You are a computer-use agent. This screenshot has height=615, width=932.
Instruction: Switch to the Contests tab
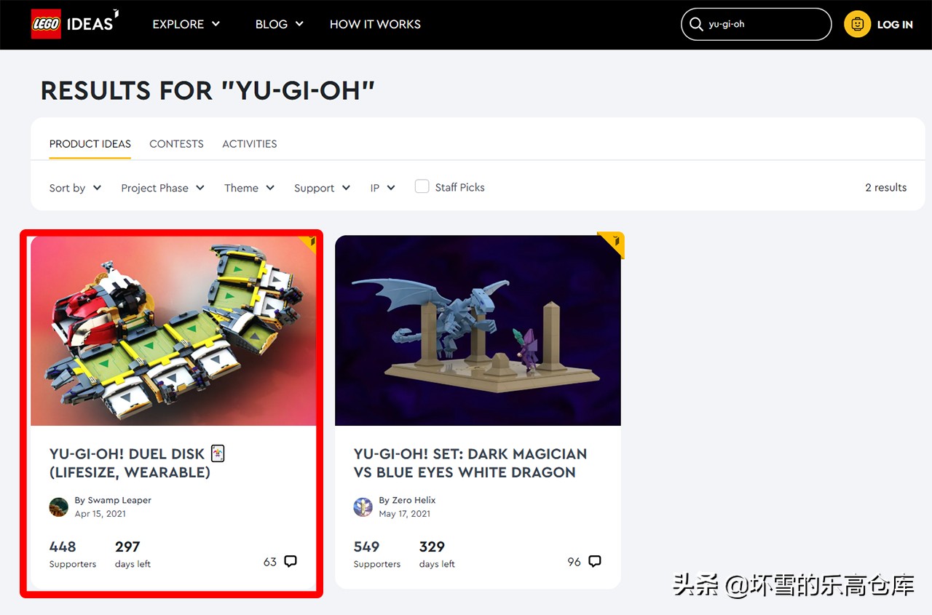point(176,143)
